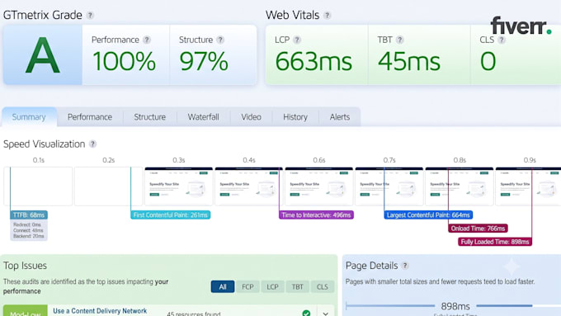
Task: Open the Alerts tab
Action: [340, 117]
